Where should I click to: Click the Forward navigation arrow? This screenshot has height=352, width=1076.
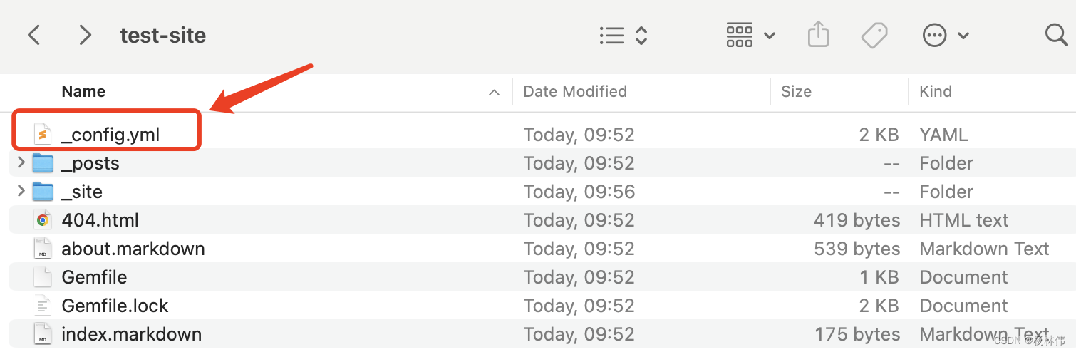tap(85, 35)
